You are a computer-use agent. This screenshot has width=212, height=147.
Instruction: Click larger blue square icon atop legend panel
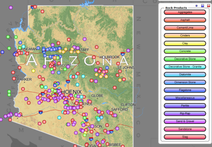(203, 6)
